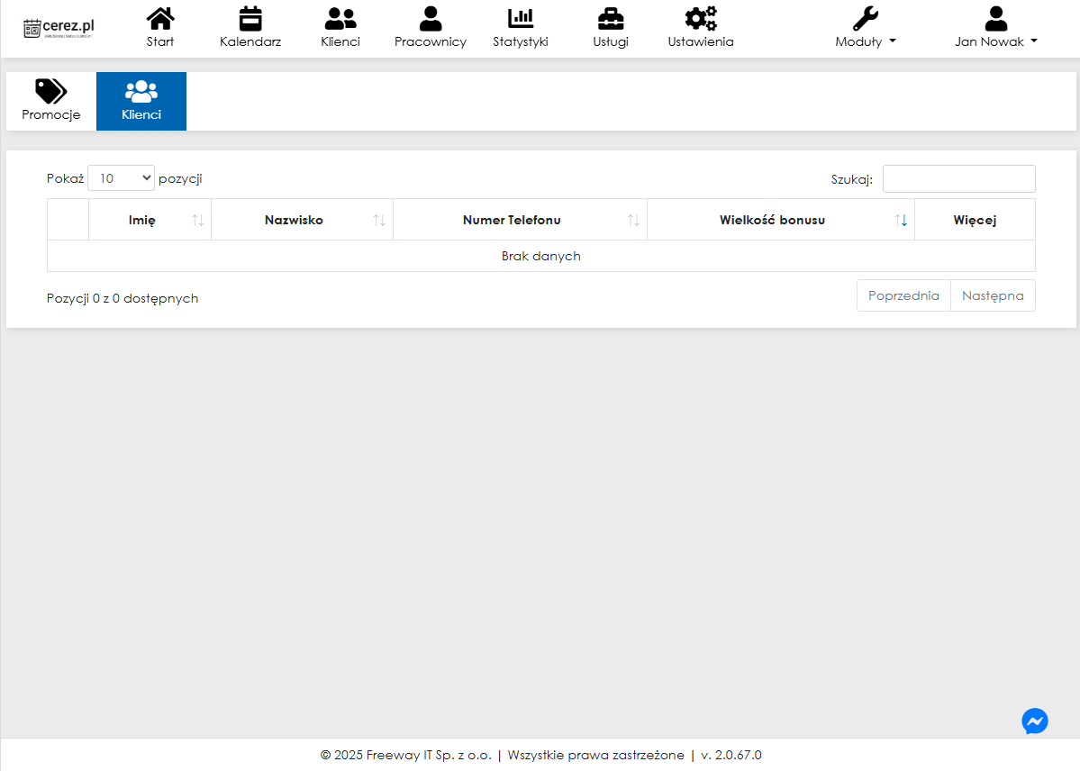Click the Start home icon

(160, 19)
